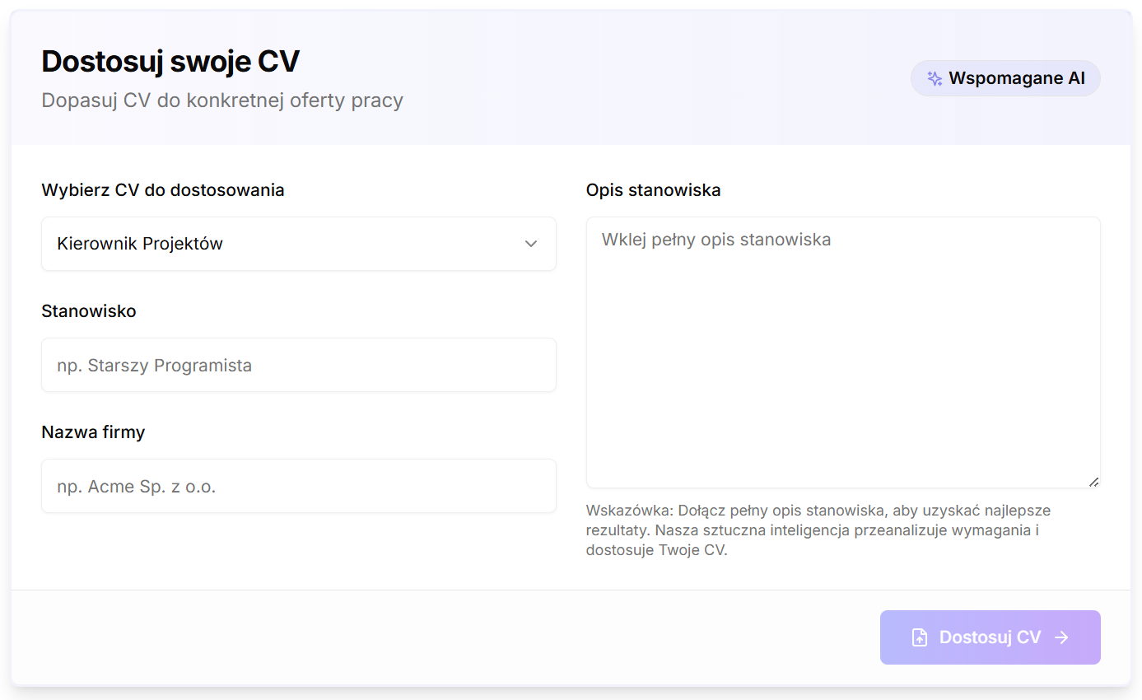Click the Dostosuj swoje CV heading
The height and width of the screenshot is (700, 1142).
[170, 61]
